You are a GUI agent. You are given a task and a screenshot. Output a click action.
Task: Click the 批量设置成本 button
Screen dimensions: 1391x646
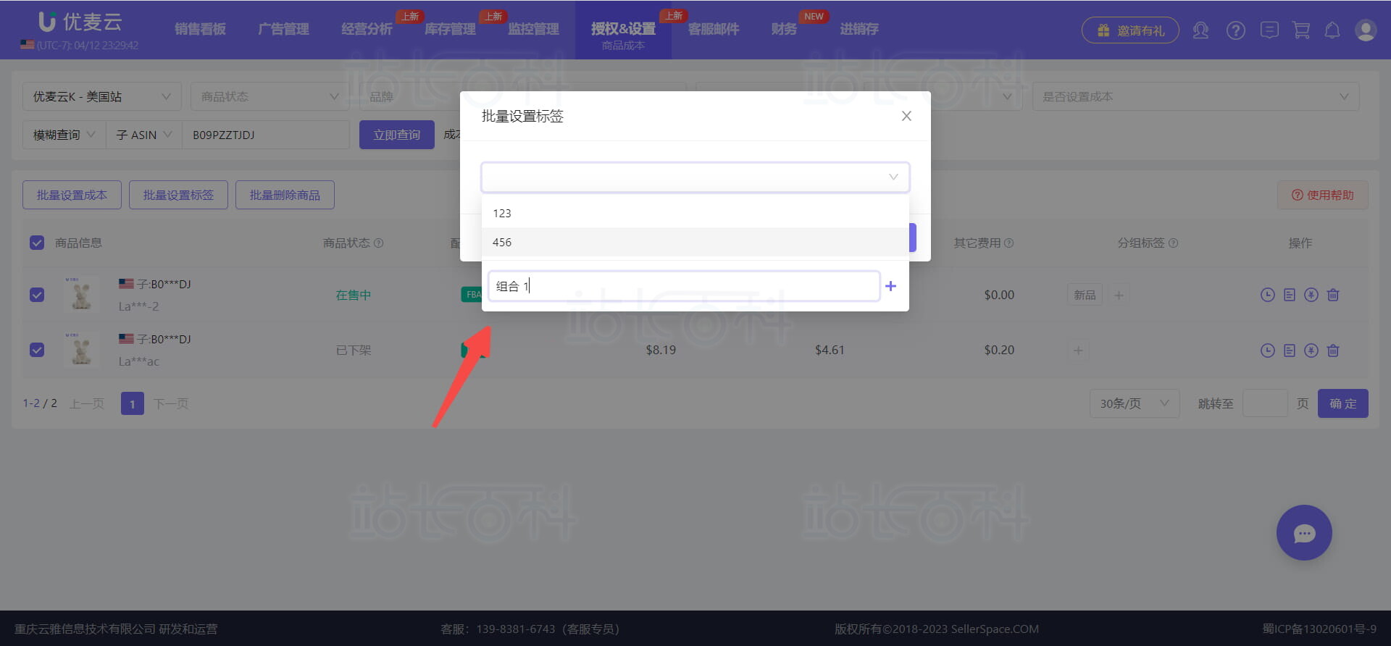pyautogui.click(x=72, y=195)
